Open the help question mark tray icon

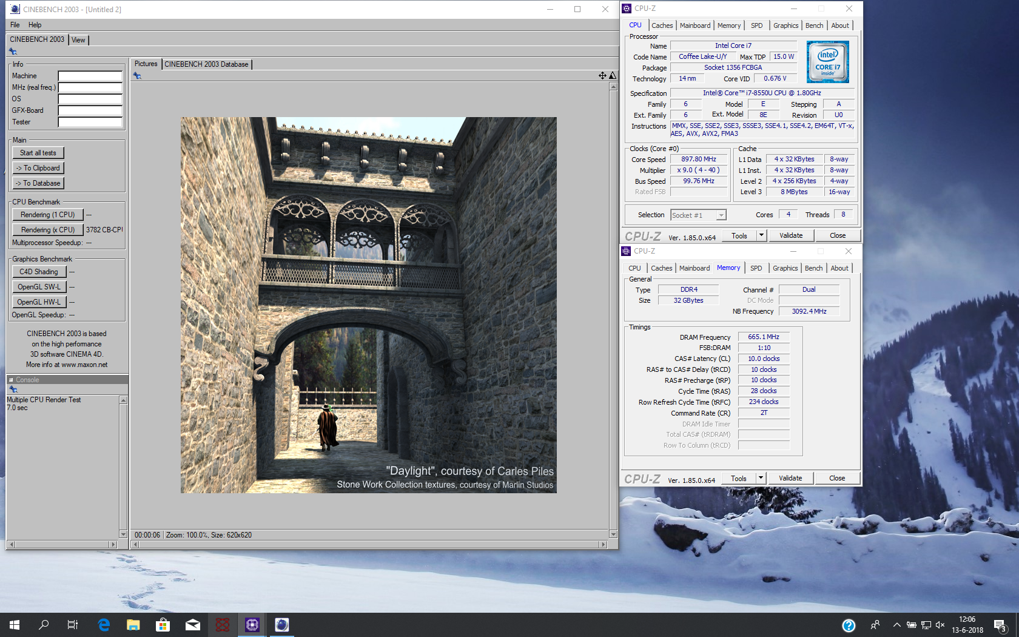[849, 625]
